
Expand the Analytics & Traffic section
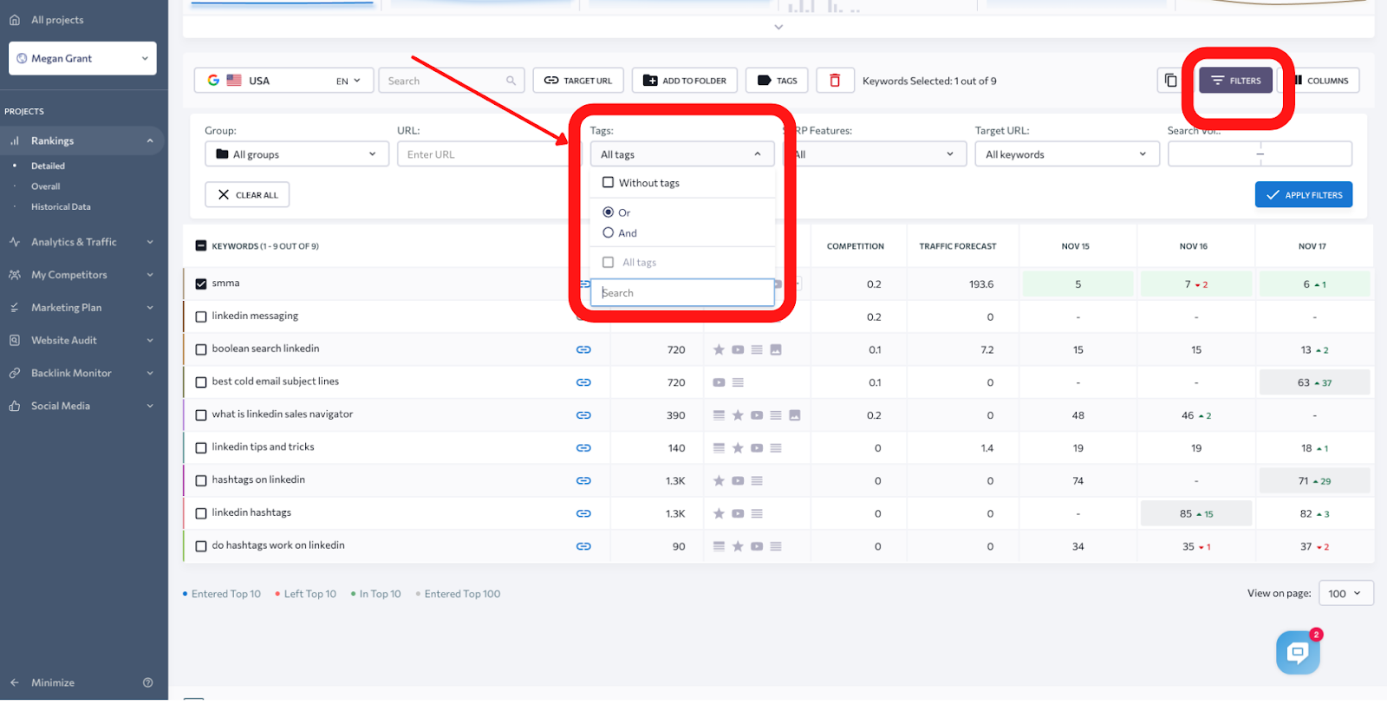point(82,242)
